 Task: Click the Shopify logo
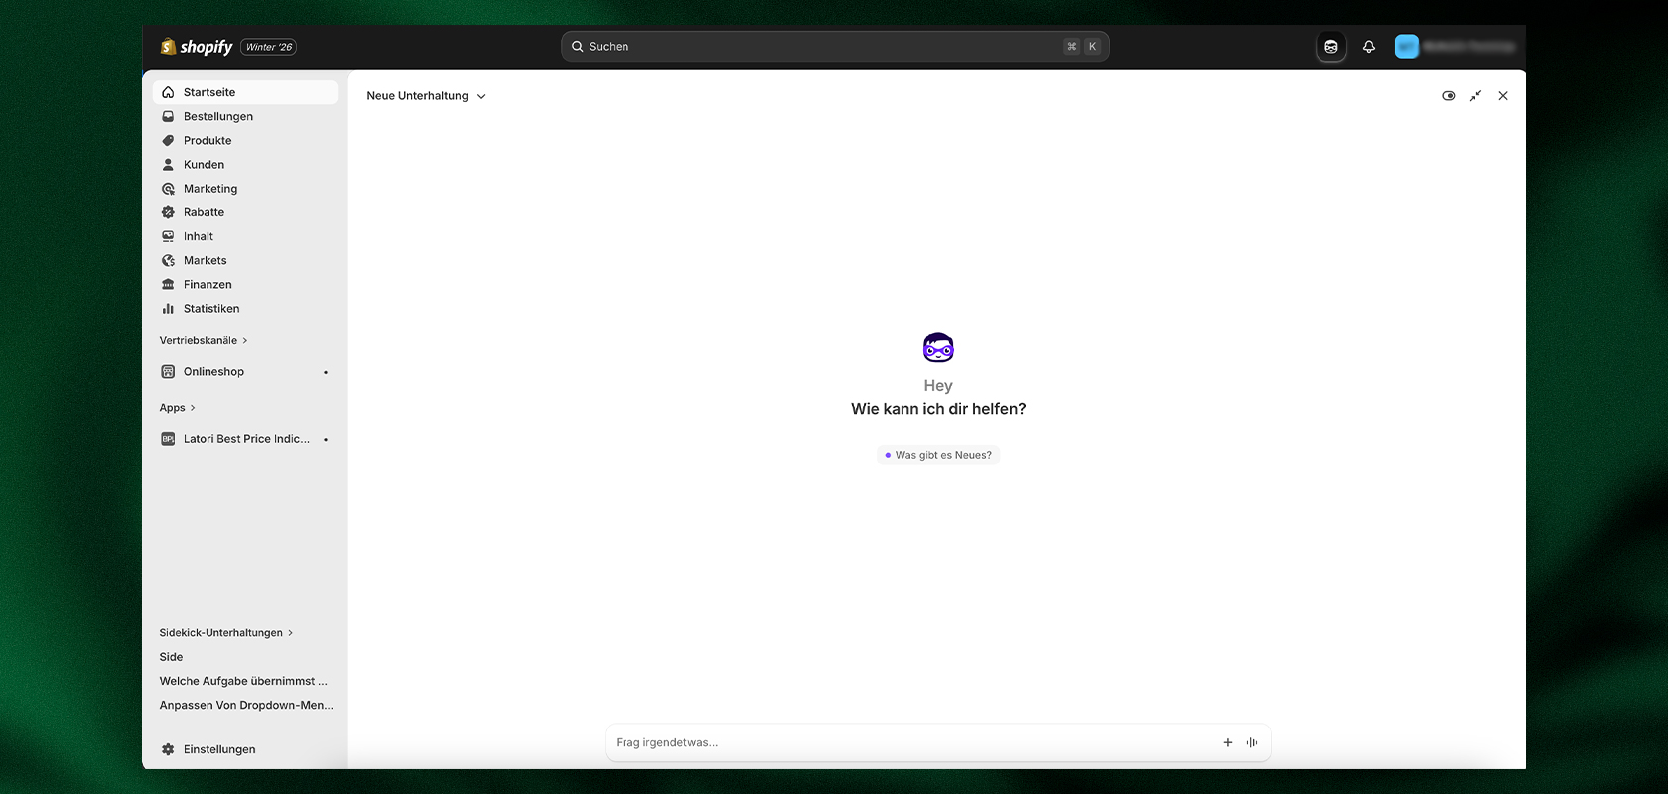pyautogui.click(x=197, y=47)
